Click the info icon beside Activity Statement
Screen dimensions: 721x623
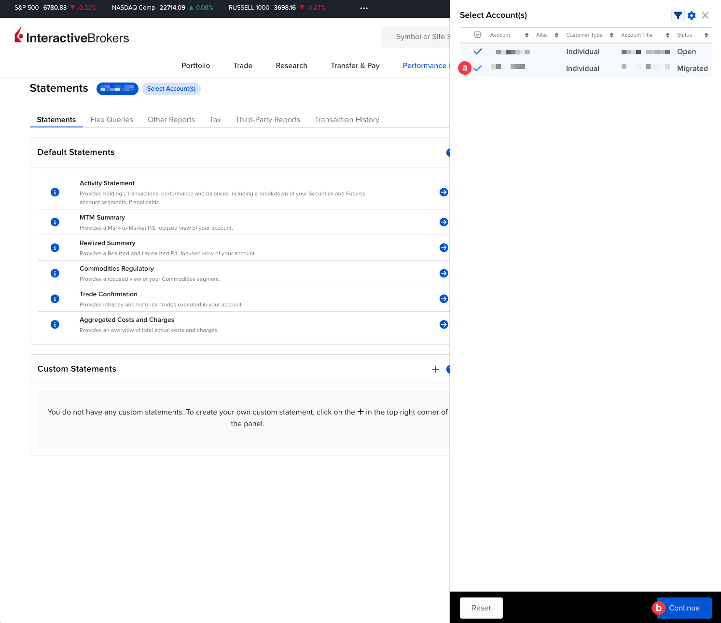coord(55,192)
